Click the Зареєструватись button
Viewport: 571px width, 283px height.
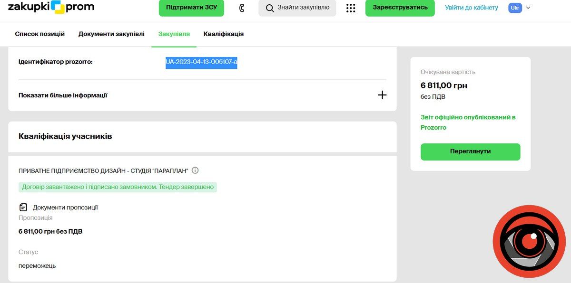400,8
